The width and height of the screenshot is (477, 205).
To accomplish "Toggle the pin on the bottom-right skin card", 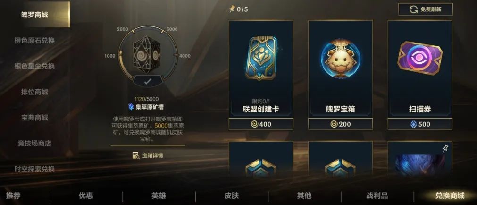I will tap(445, 148).
